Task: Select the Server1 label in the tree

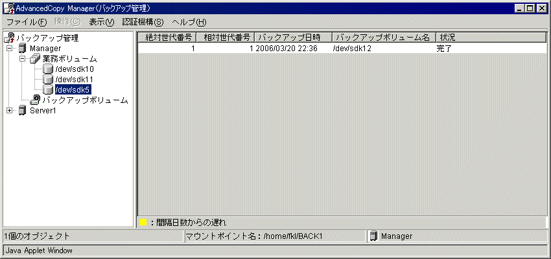Action: (43, 111)
